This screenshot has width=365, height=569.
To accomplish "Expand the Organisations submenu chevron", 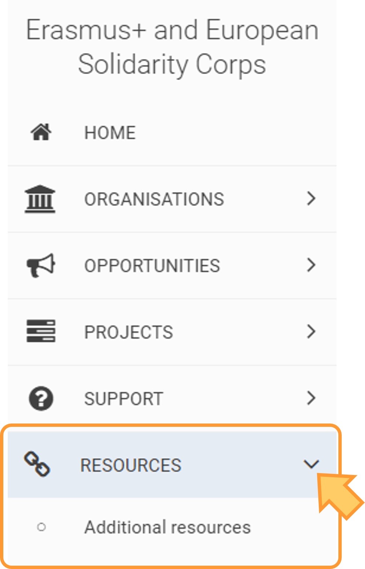I will point(311,198).
